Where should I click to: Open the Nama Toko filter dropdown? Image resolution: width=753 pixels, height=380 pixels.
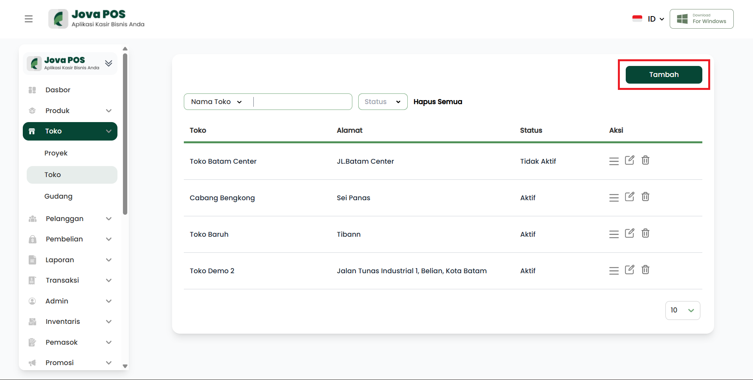pyautogui.click(x=216, y=102)
